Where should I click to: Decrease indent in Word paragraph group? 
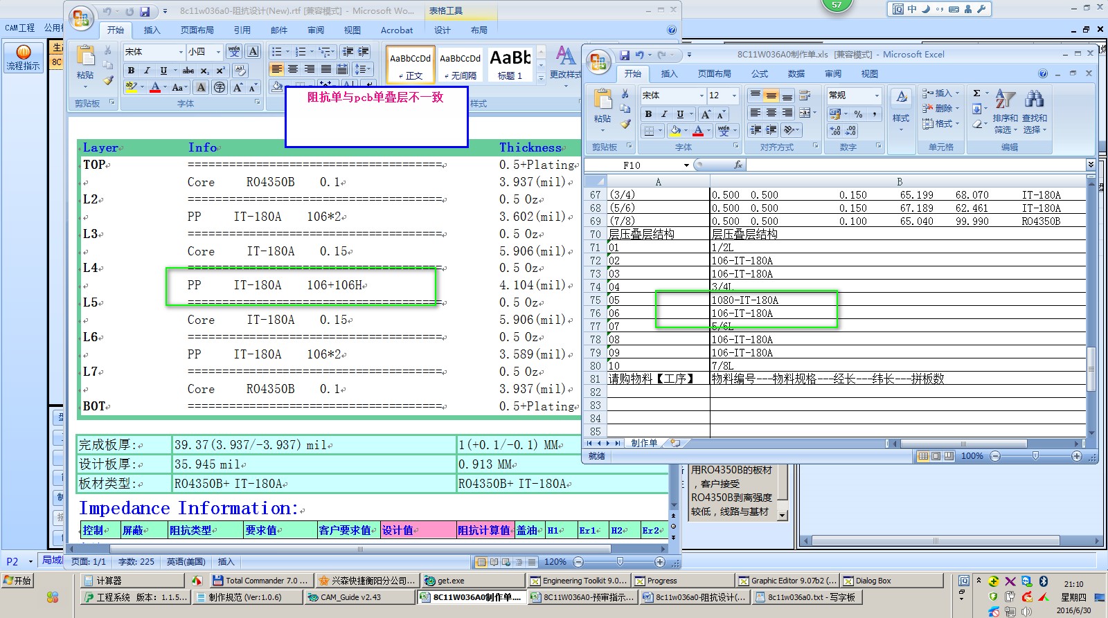point(348,52)
